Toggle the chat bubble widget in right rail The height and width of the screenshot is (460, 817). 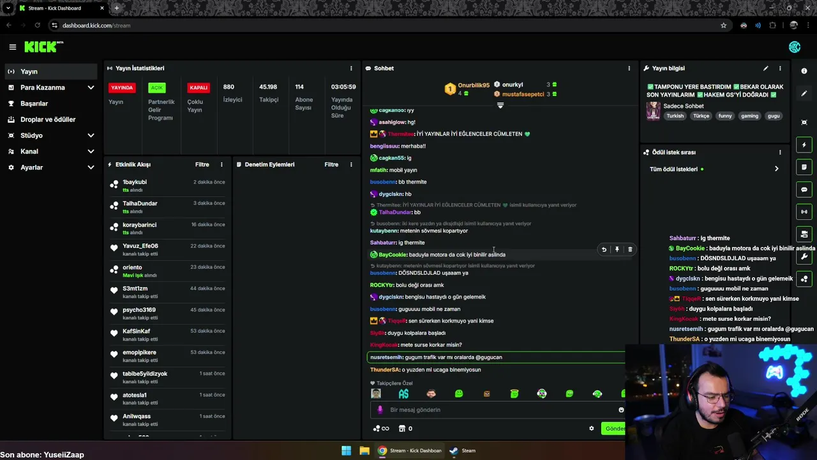click(804, 190)
